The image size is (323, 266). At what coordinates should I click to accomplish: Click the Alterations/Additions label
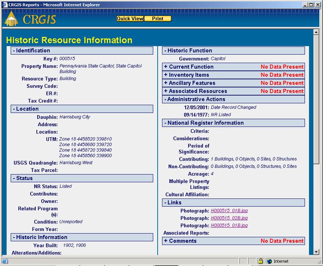coord(37,253)
